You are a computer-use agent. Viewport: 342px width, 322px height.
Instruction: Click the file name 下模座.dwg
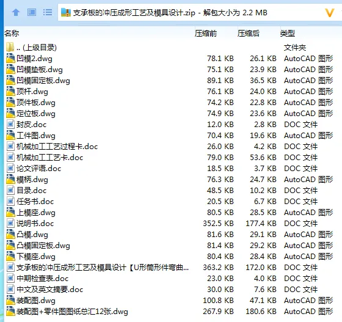click(36, 257)
